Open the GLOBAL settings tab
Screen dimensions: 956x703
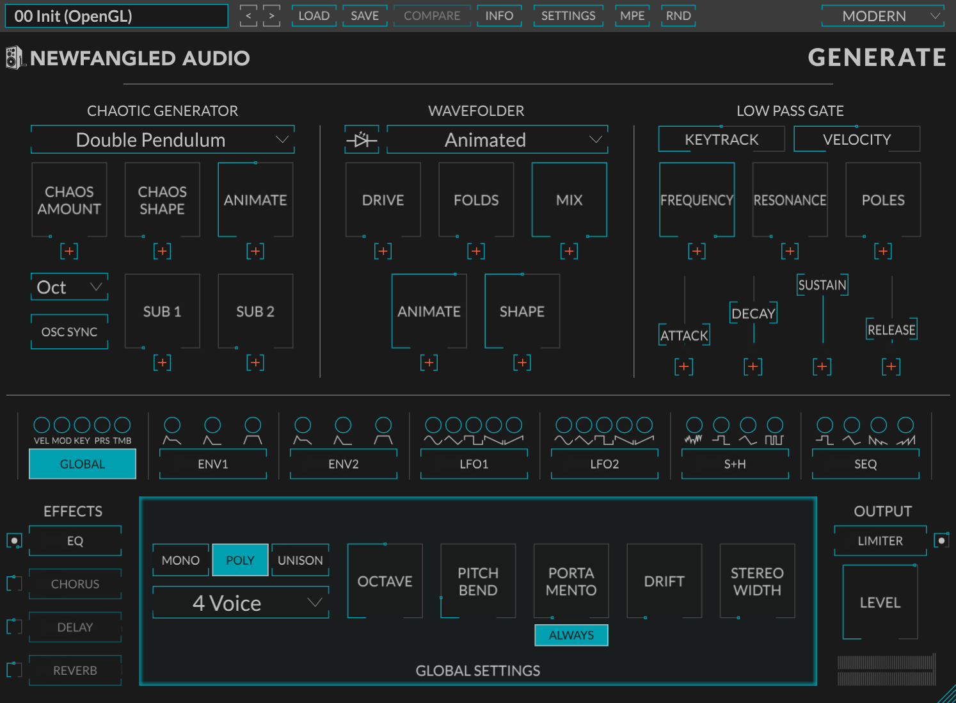coord(83,464)
